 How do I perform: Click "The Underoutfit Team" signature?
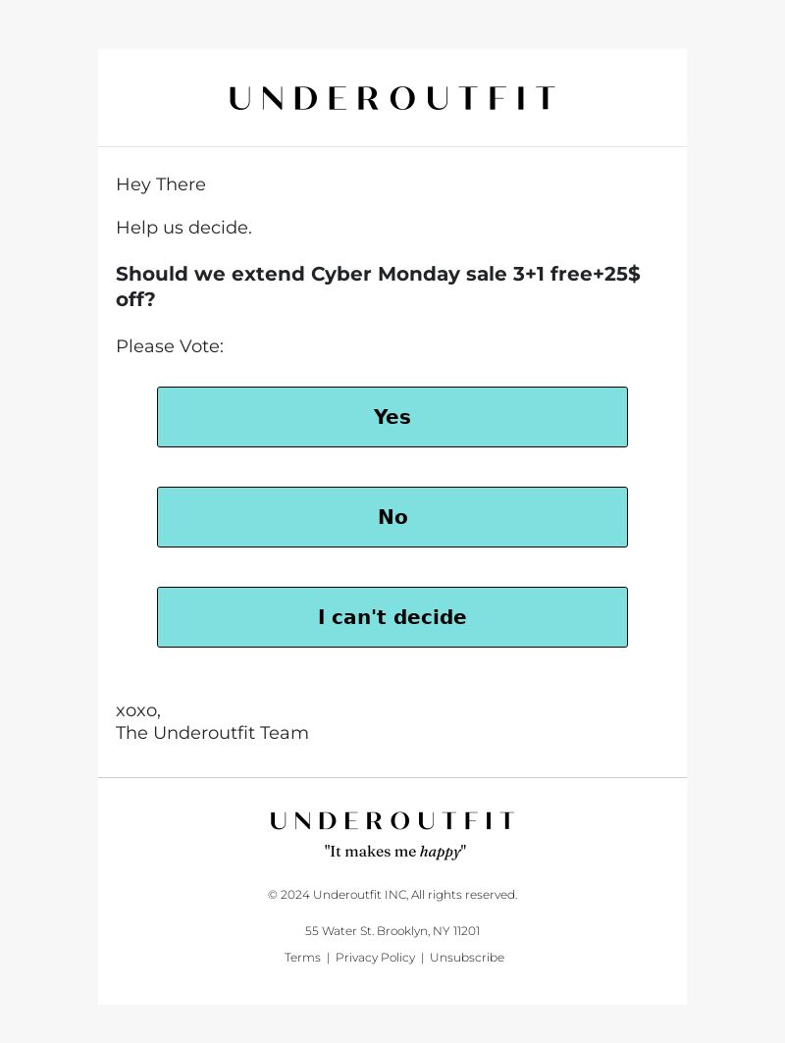[x=212, y=732]
